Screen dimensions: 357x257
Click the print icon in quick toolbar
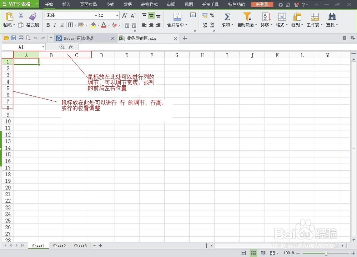click(21, 38)
